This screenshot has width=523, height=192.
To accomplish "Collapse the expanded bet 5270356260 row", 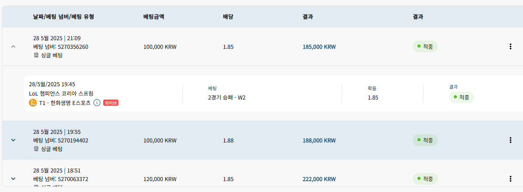I will [13, 46].
